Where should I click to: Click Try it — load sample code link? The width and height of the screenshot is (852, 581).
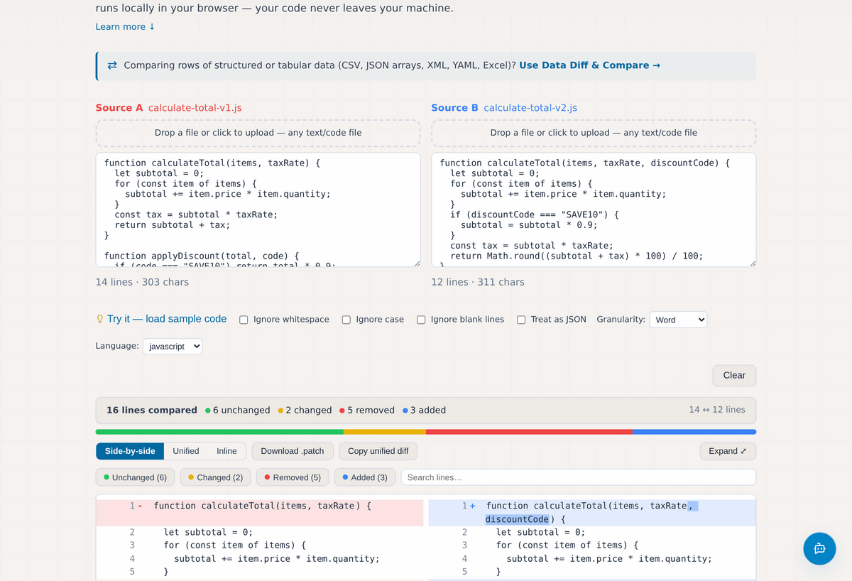(x=167, y=319)
